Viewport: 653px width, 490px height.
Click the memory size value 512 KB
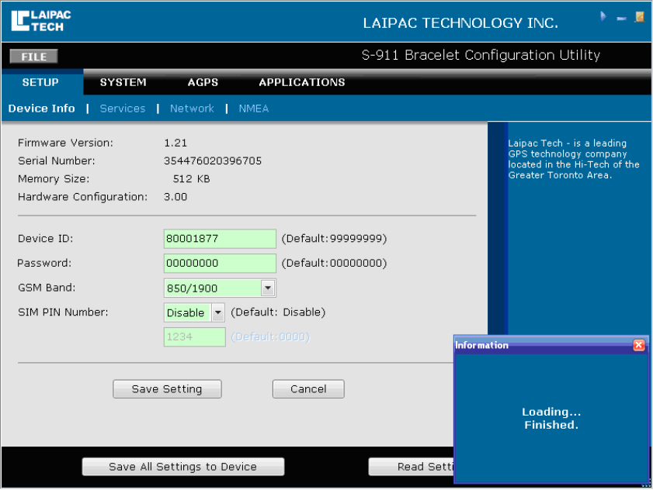coord(191,179)
